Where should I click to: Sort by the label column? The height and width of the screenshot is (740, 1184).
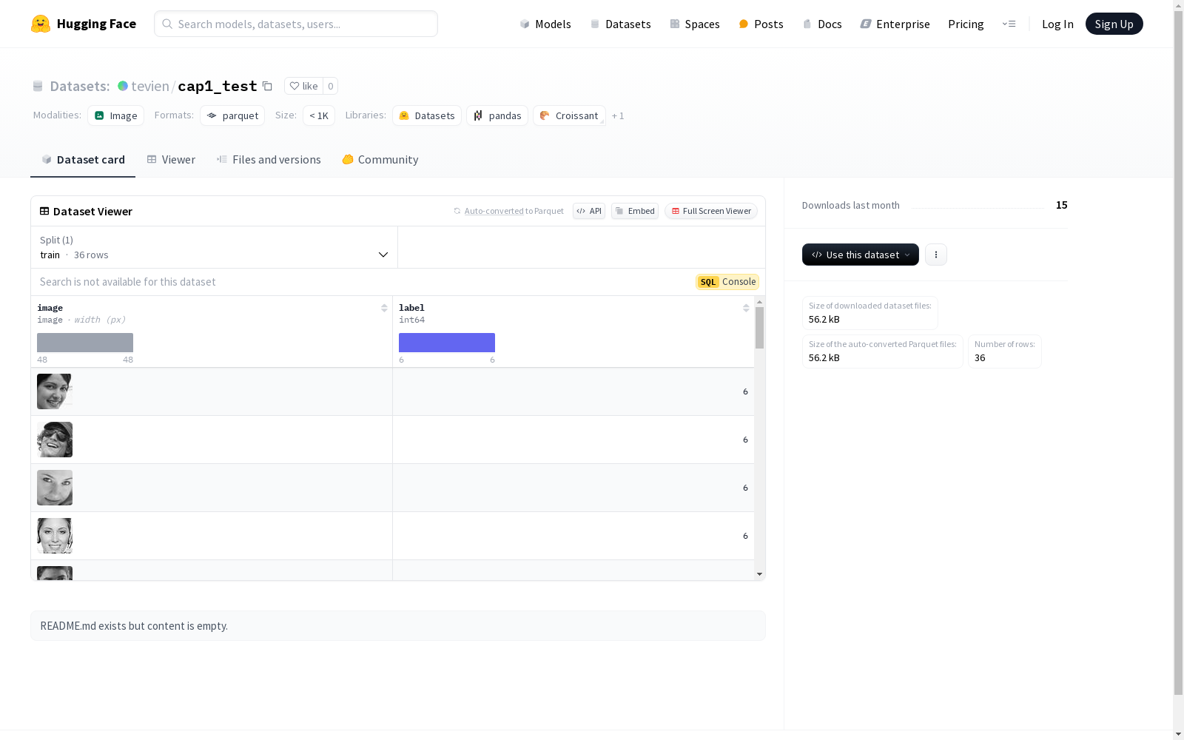tap(746, 308)
